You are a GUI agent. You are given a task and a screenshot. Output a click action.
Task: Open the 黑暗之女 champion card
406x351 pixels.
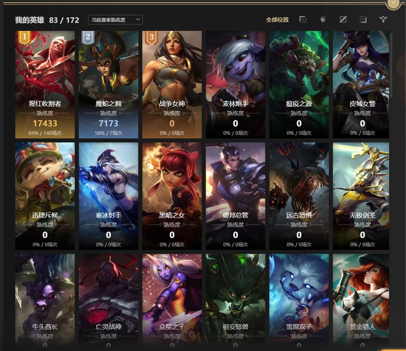click(172, 196)
